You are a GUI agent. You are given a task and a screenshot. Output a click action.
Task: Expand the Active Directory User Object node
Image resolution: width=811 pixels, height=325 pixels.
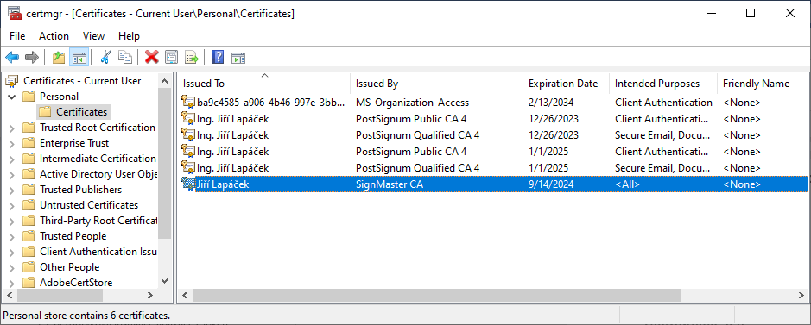(x=12, y=174)
